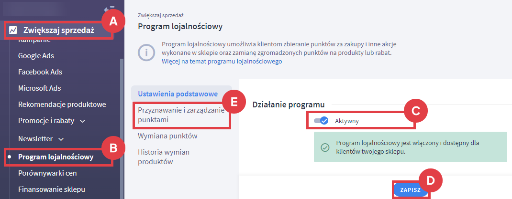Select Program lojalnościowy in the sidebar
The image size is (512, 199).
click(x=56, y=157)
